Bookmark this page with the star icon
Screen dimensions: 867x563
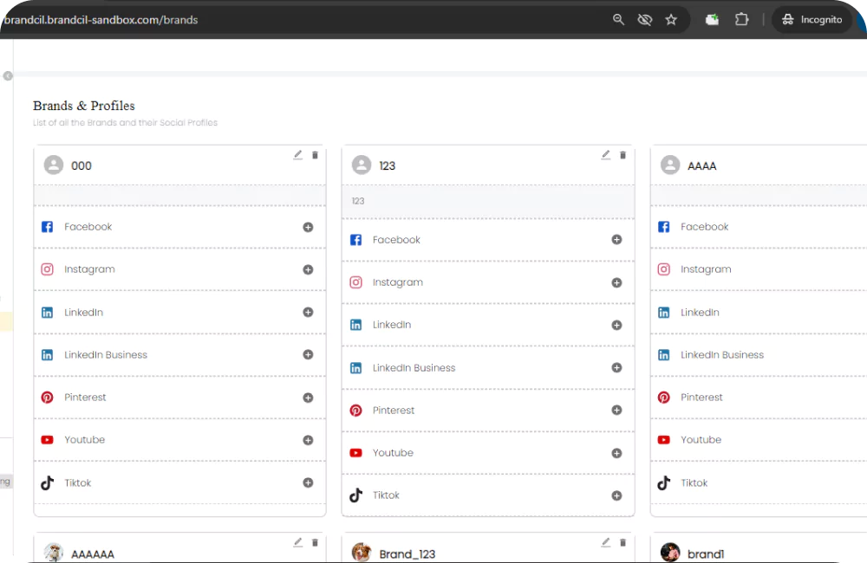(x=671, y=20)
